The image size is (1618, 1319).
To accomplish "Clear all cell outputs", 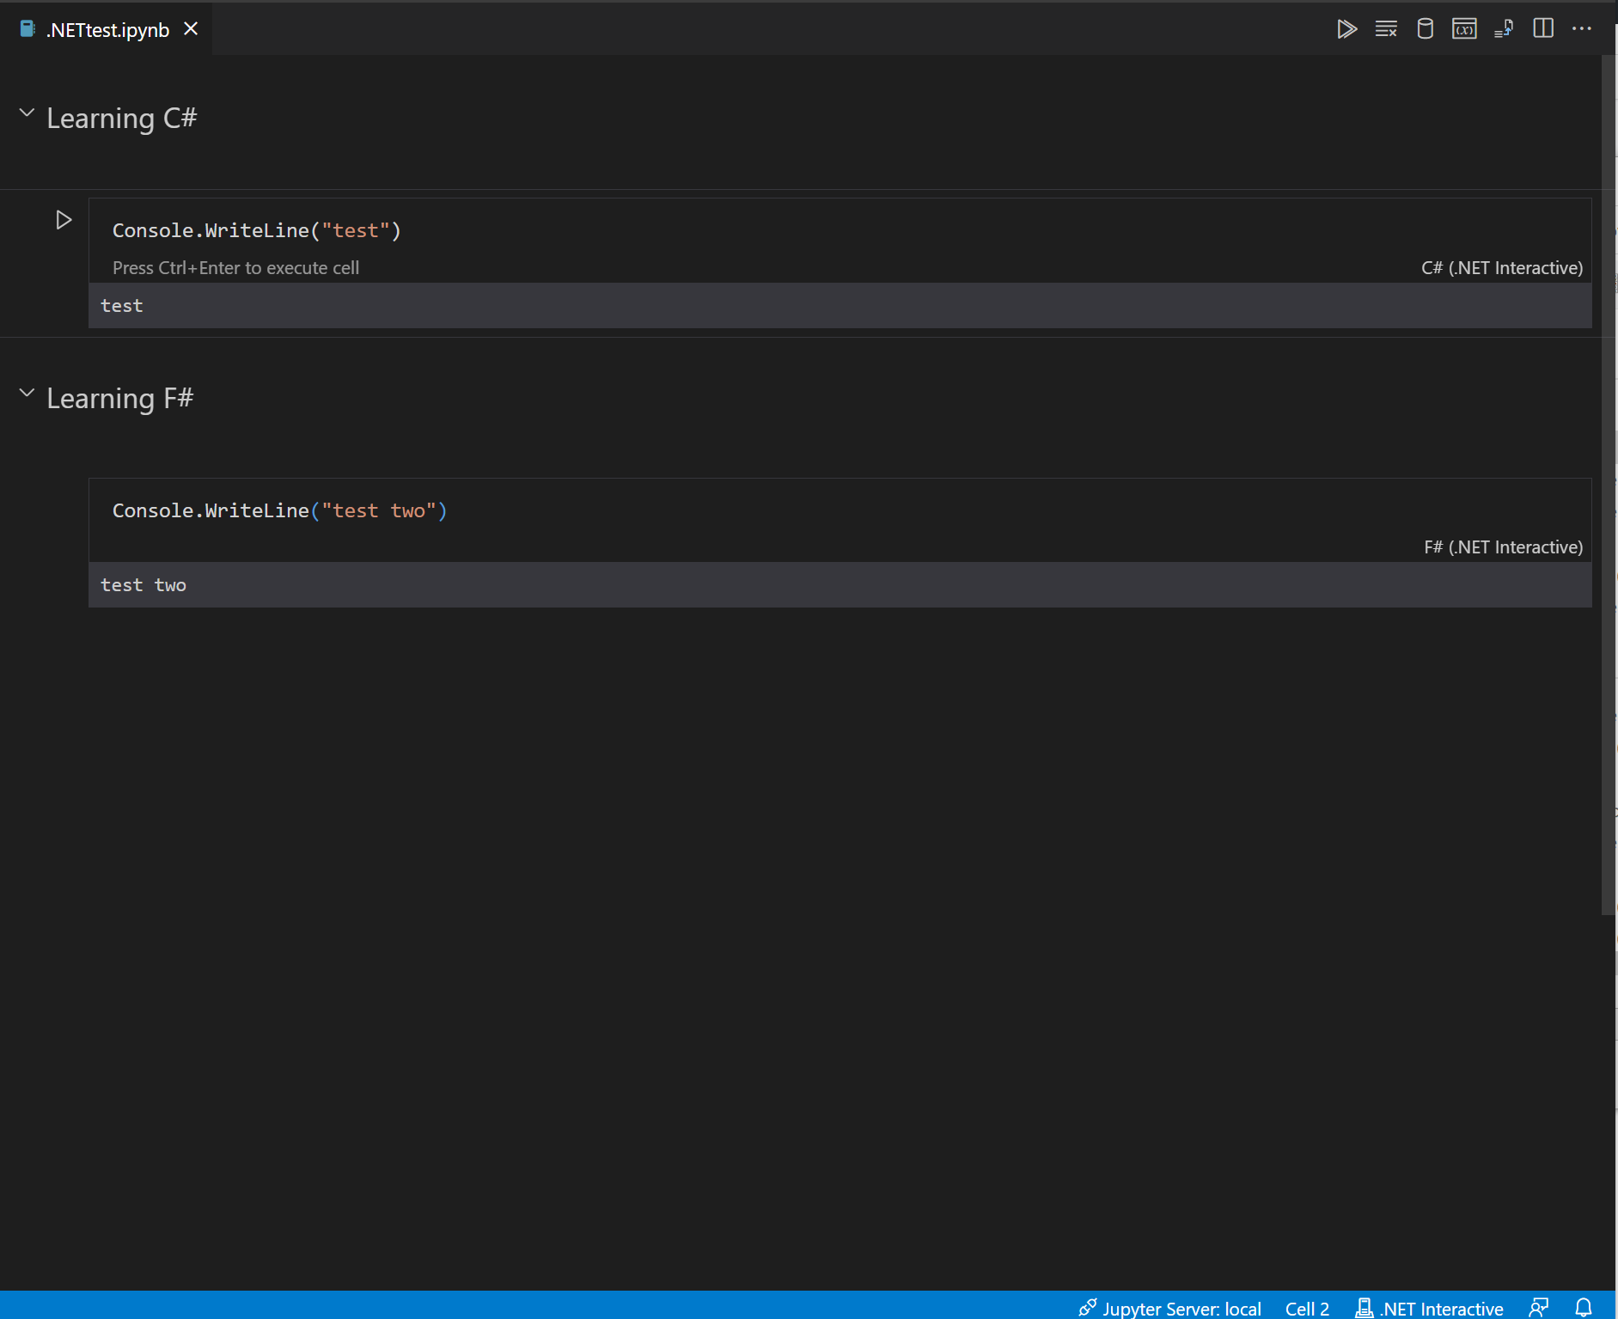I will pyautogui.click(x=1386, y=28).
